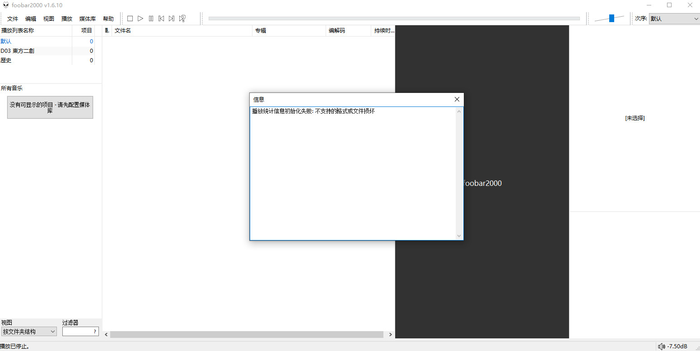The image size is (700, 351).
Task: Skip to the previous track
Action: (161, 18)
